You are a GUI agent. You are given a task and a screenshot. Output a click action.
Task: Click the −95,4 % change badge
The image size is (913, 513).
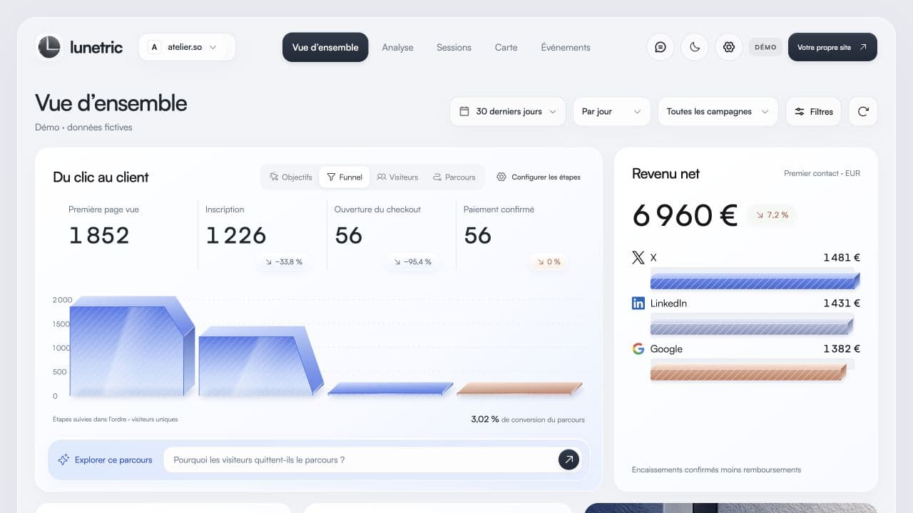tap(413, 262)
